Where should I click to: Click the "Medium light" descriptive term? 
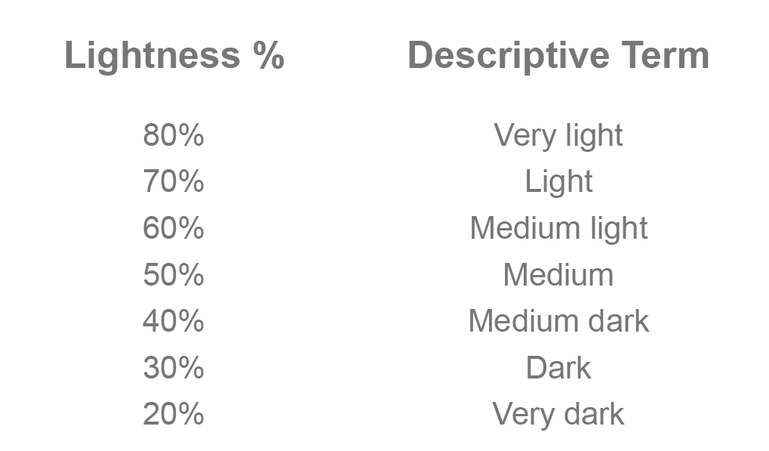pyautogui.click(x=558, y=228)
